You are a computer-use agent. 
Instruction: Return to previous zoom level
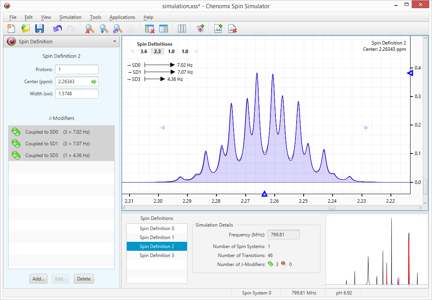[x=118, y=29]
